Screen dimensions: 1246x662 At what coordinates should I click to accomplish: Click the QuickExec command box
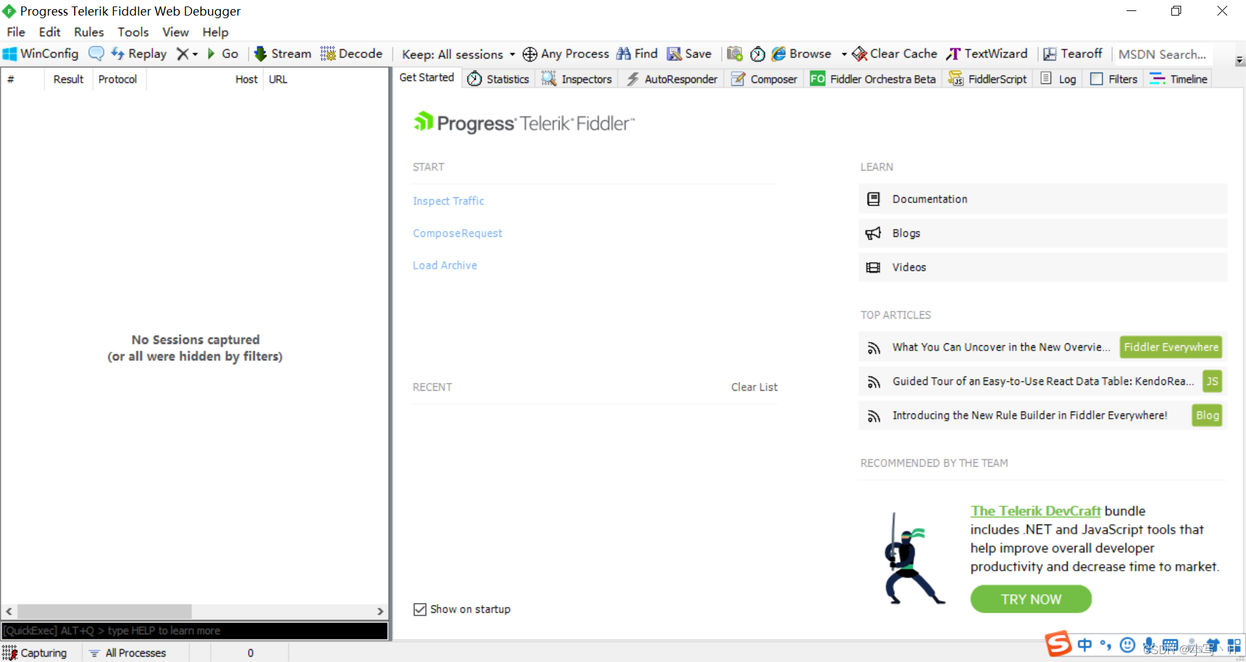coord(195,631)
